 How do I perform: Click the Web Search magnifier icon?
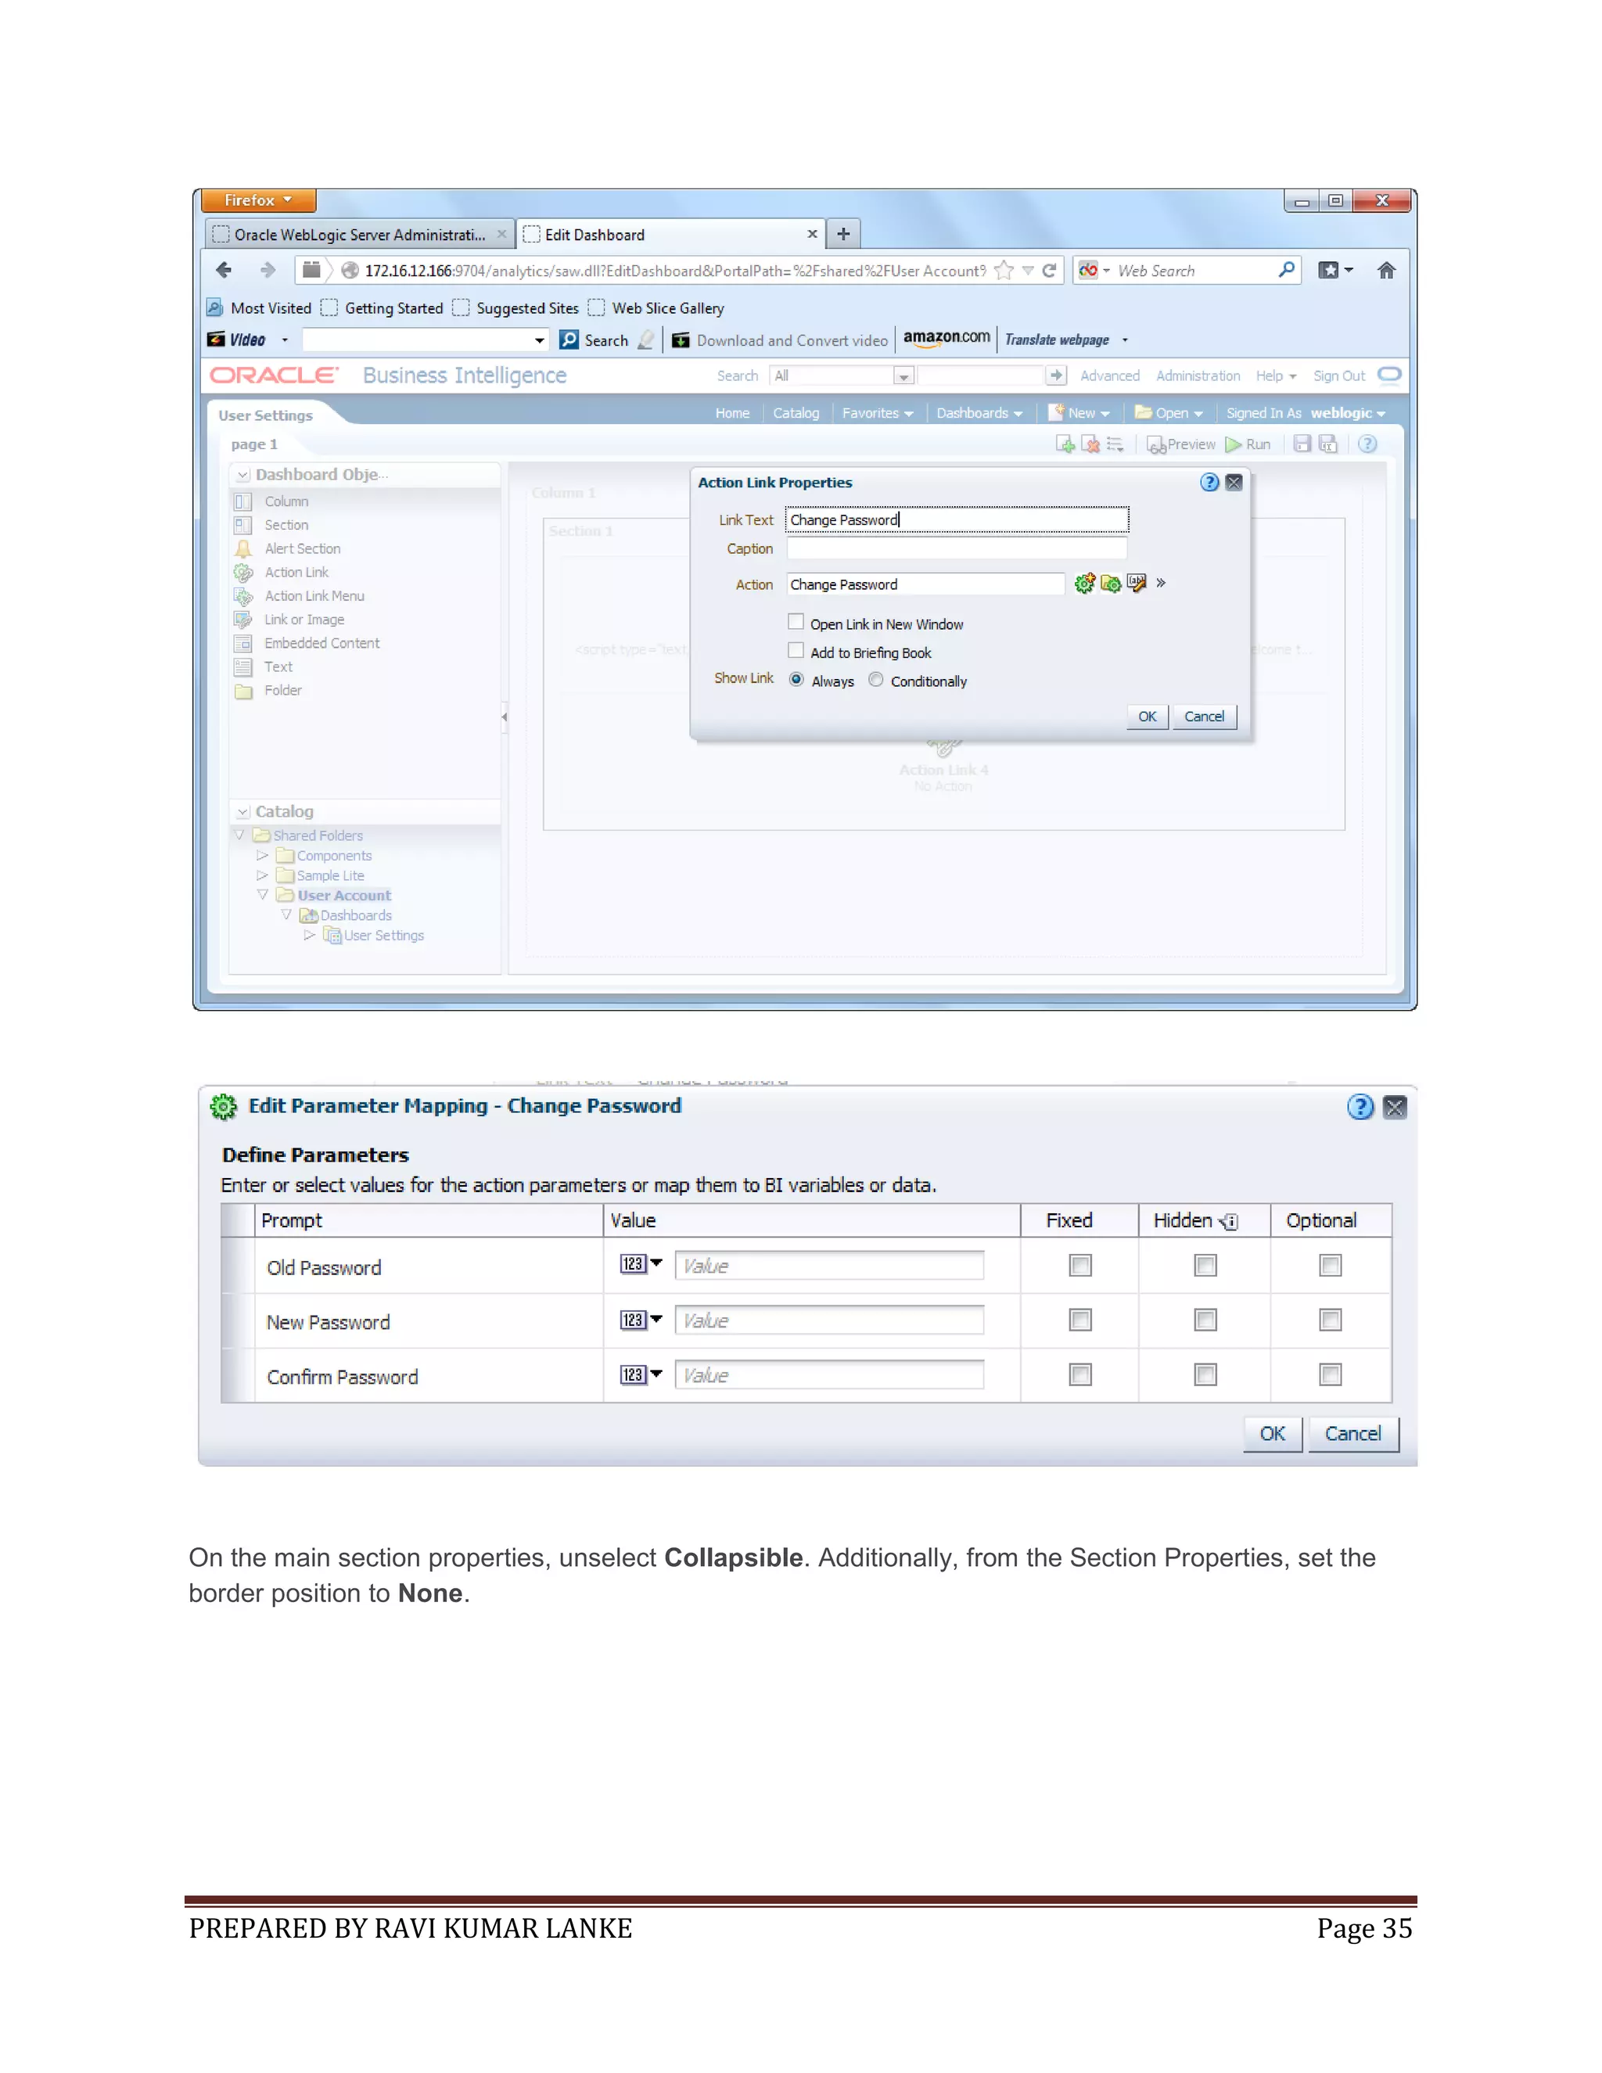[1287, 271]
